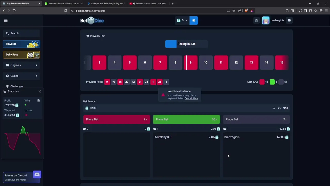Click the green swatch in Last 100
This screenshot has width=330, height=186.
pos(272,82)
